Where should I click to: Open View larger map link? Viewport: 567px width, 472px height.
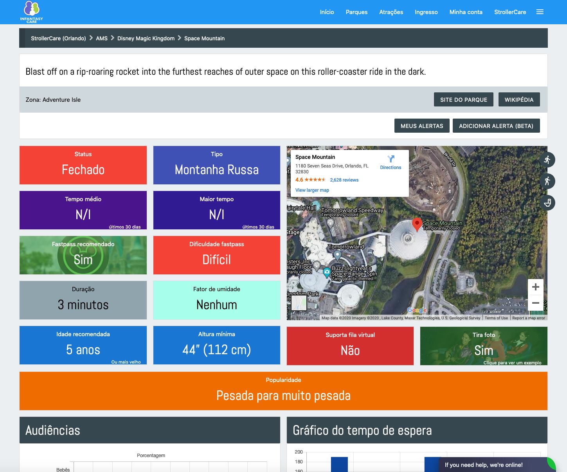click(312, 190)
